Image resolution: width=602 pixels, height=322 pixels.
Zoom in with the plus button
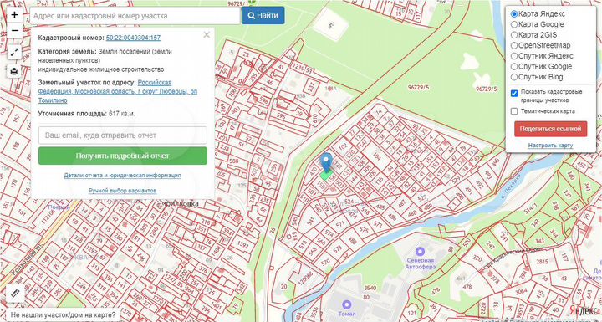point(14,15)
